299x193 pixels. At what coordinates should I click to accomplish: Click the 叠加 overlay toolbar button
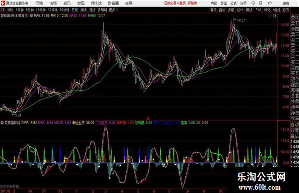pyautogui.click(x=222, y=10)
